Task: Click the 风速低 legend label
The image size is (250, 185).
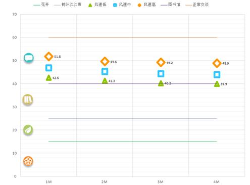Action: pos(101,5)
